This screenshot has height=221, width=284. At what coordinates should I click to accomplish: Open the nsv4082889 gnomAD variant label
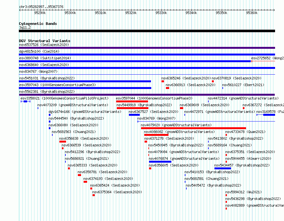[255, 205]
